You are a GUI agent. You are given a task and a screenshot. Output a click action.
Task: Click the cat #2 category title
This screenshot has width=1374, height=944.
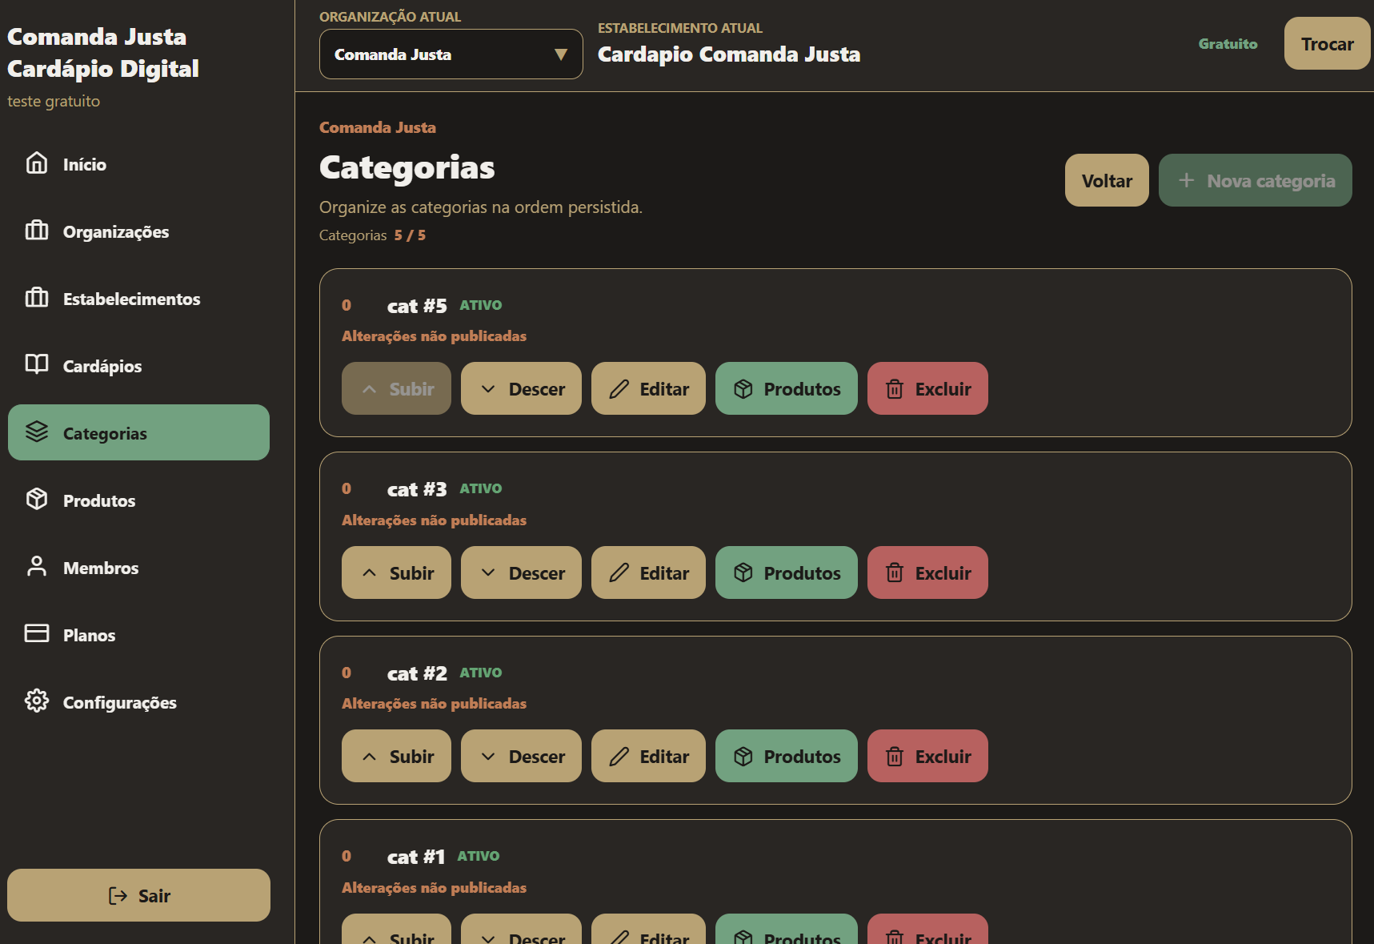[417, 673]
